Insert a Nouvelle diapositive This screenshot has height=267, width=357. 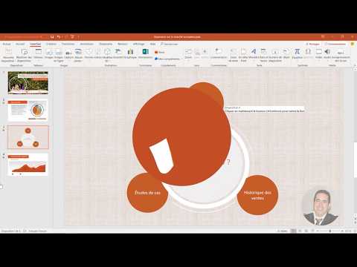click(x=8, y=55)
